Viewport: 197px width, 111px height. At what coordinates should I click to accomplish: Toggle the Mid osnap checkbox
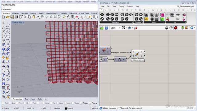click(25, 103)
